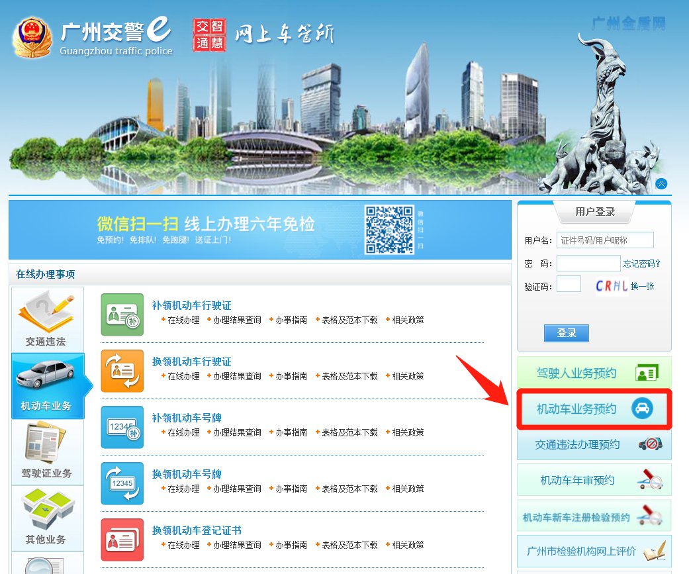689x574 pixels.
Task: Click the red 交通智慧 seal logo
Action: click(210, 35)
